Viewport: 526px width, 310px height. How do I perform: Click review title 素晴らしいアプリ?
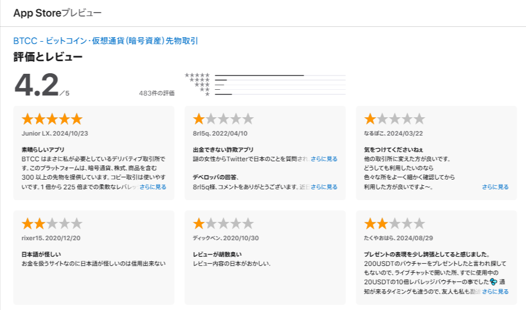tap(43, 150)
